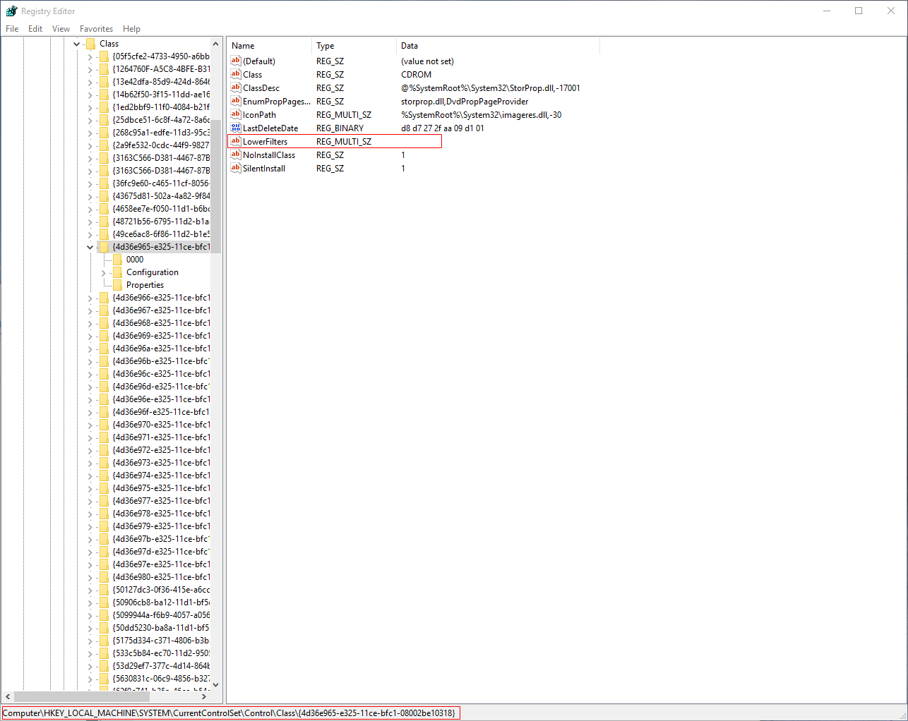Click the folder icon of the Configuration key
Image resolution: width=908 pixels, height=721 pixels.
pyautogui.click(x=118, y=272)
